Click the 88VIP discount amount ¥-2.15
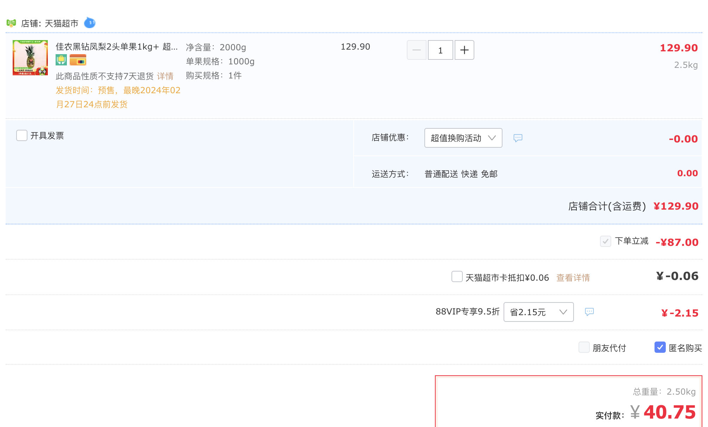This screenshot has width=708, height=427. pos(680,313)
